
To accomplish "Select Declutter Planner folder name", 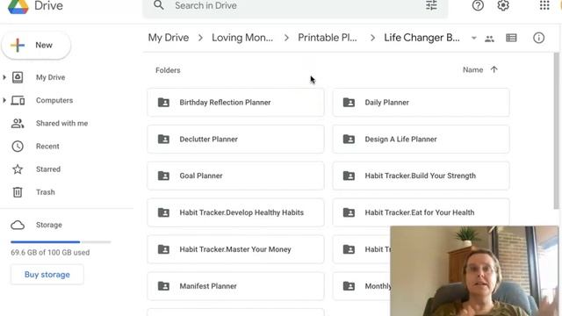I will [209, 139].
